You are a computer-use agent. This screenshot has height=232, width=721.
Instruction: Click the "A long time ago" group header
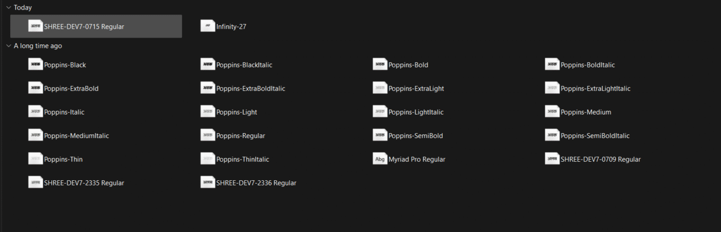click(x=38, y=46)
